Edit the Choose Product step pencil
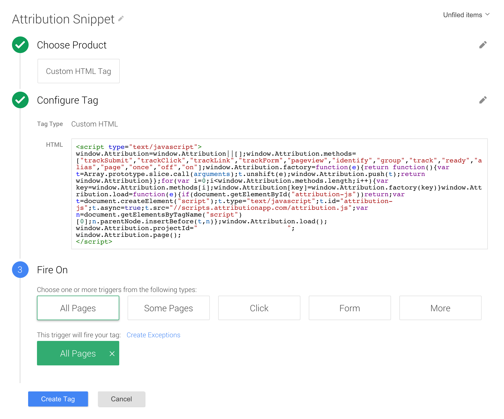This screenshot has width=504, height=419. pyautogui.click(x=483, y=45)
